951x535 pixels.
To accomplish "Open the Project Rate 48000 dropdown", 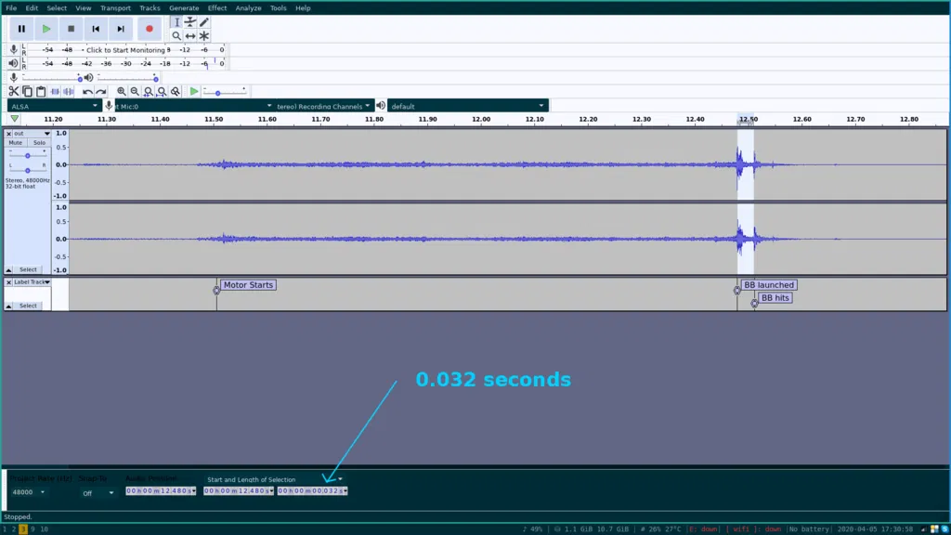I will 28,492.
